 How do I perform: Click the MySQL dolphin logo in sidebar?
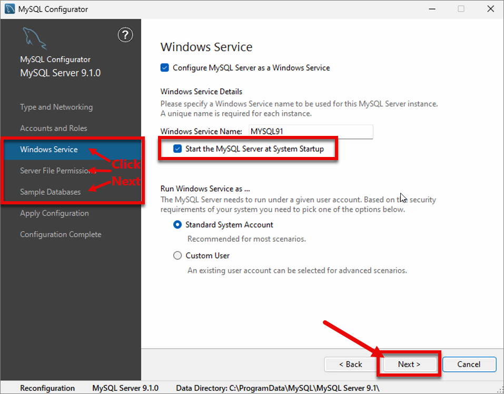[34, 38]
